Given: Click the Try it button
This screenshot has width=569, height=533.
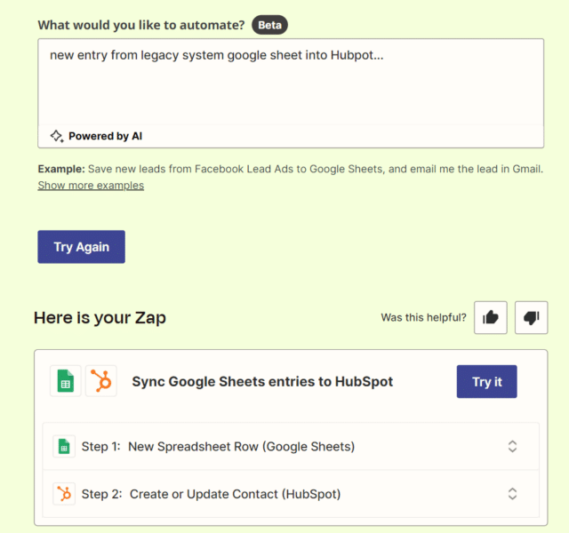Looking at the screenshot, I should [x=486, y=381].
